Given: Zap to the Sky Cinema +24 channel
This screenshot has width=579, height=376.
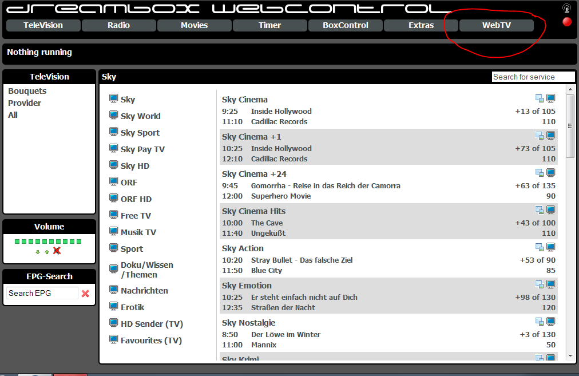Looking at the screenshot, I should point(254,174).
